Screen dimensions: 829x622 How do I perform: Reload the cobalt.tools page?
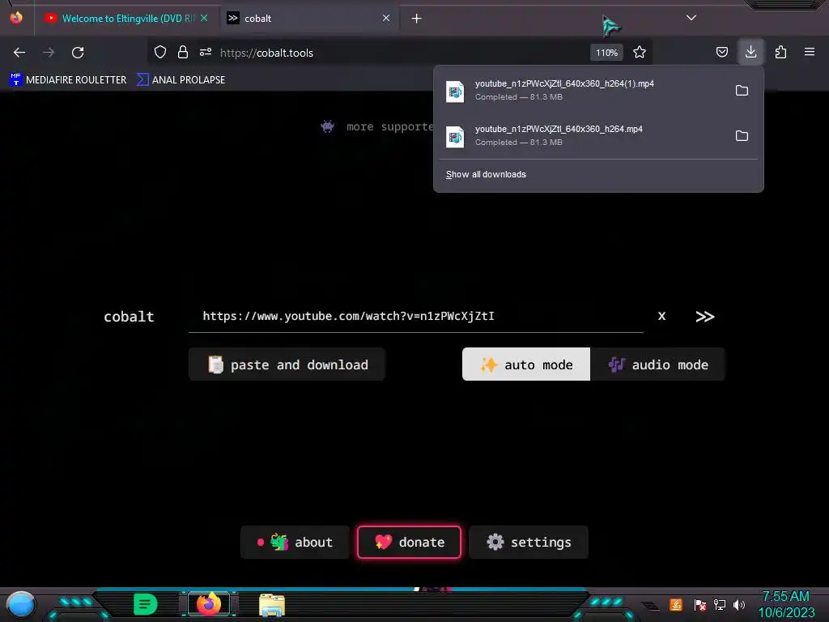(78, 53)
